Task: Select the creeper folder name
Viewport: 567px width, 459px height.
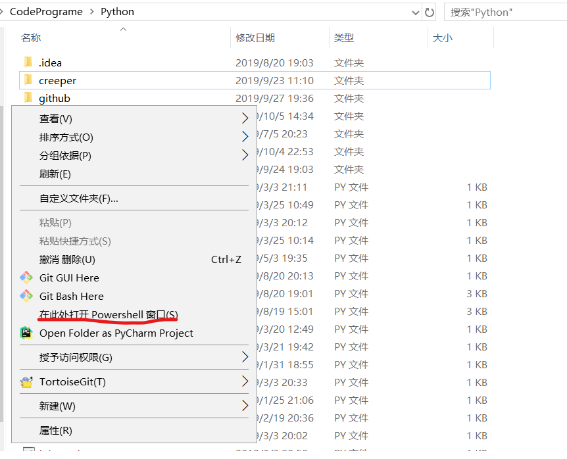Action: click(x=57, y=81)
